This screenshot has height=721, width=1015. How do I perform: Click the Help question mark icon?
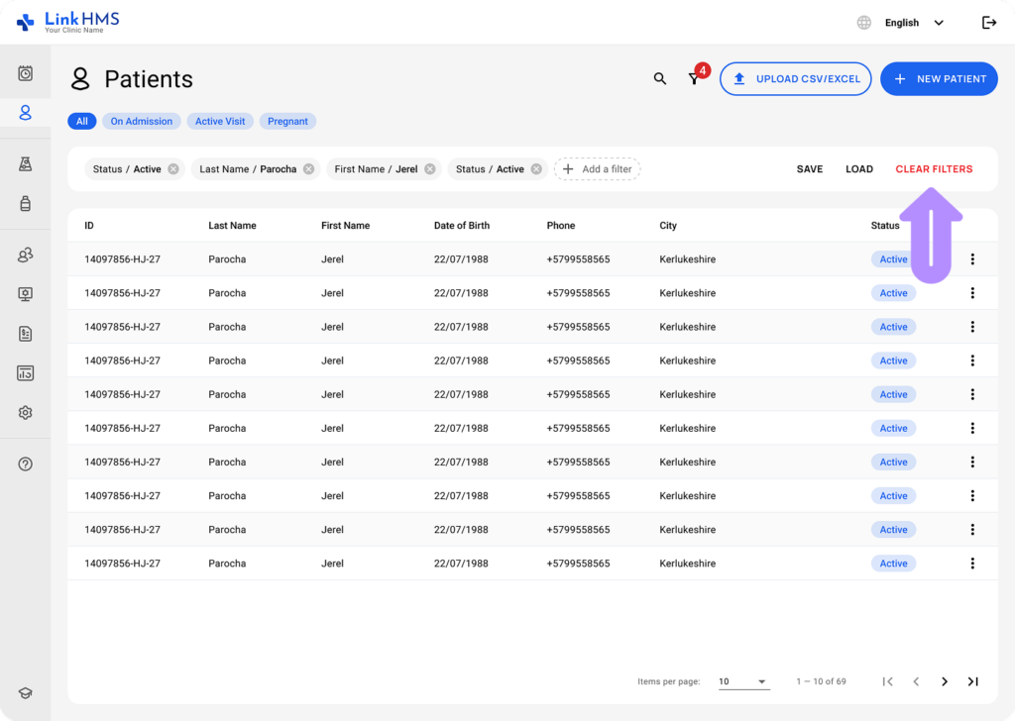pos(25,463)
